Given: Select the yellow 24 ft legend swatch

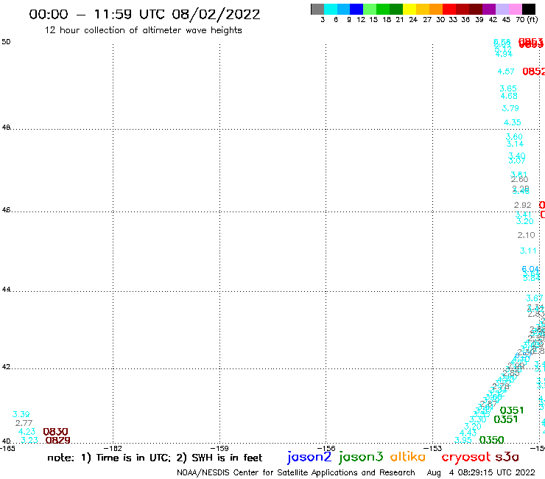Looking at the screenshot, I should 409,9.
